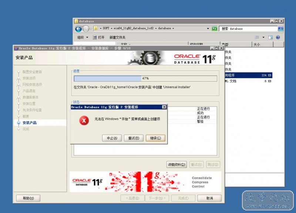Click the Back arrow in Explorer window
This screenshot has height=213, width=296.
[x=78, y=29]
